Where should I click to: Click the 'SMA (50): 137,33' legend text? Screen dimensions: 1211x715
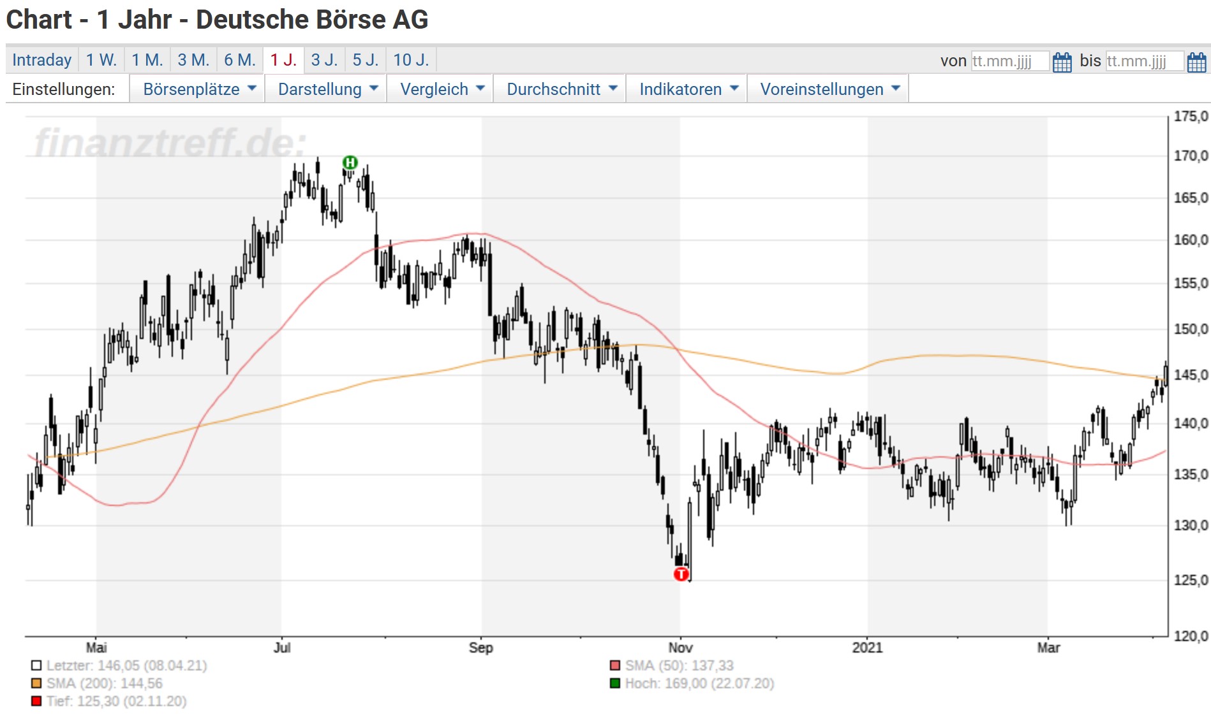[x=680, y=665]
